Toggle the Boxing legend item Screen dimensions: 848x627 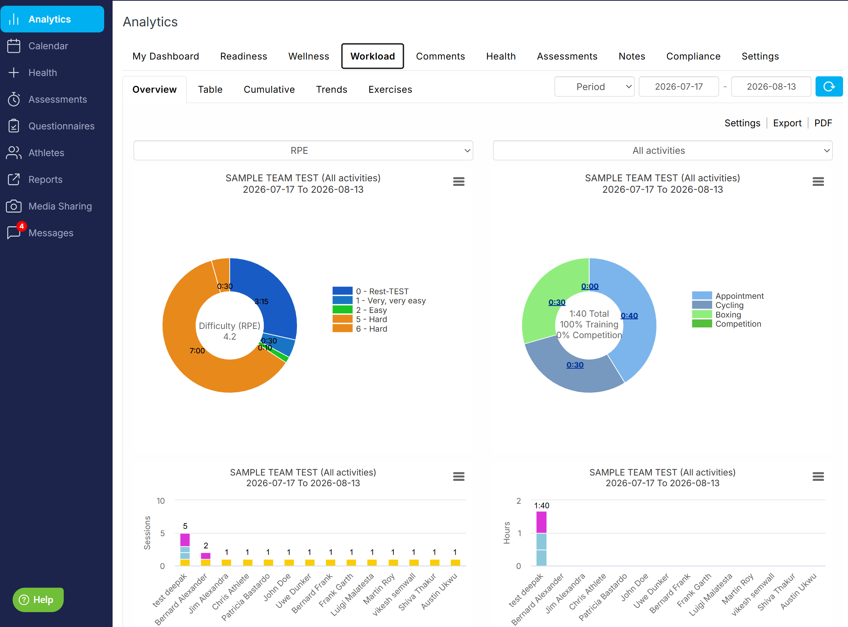pyautogui.click(x=717, y=314)
